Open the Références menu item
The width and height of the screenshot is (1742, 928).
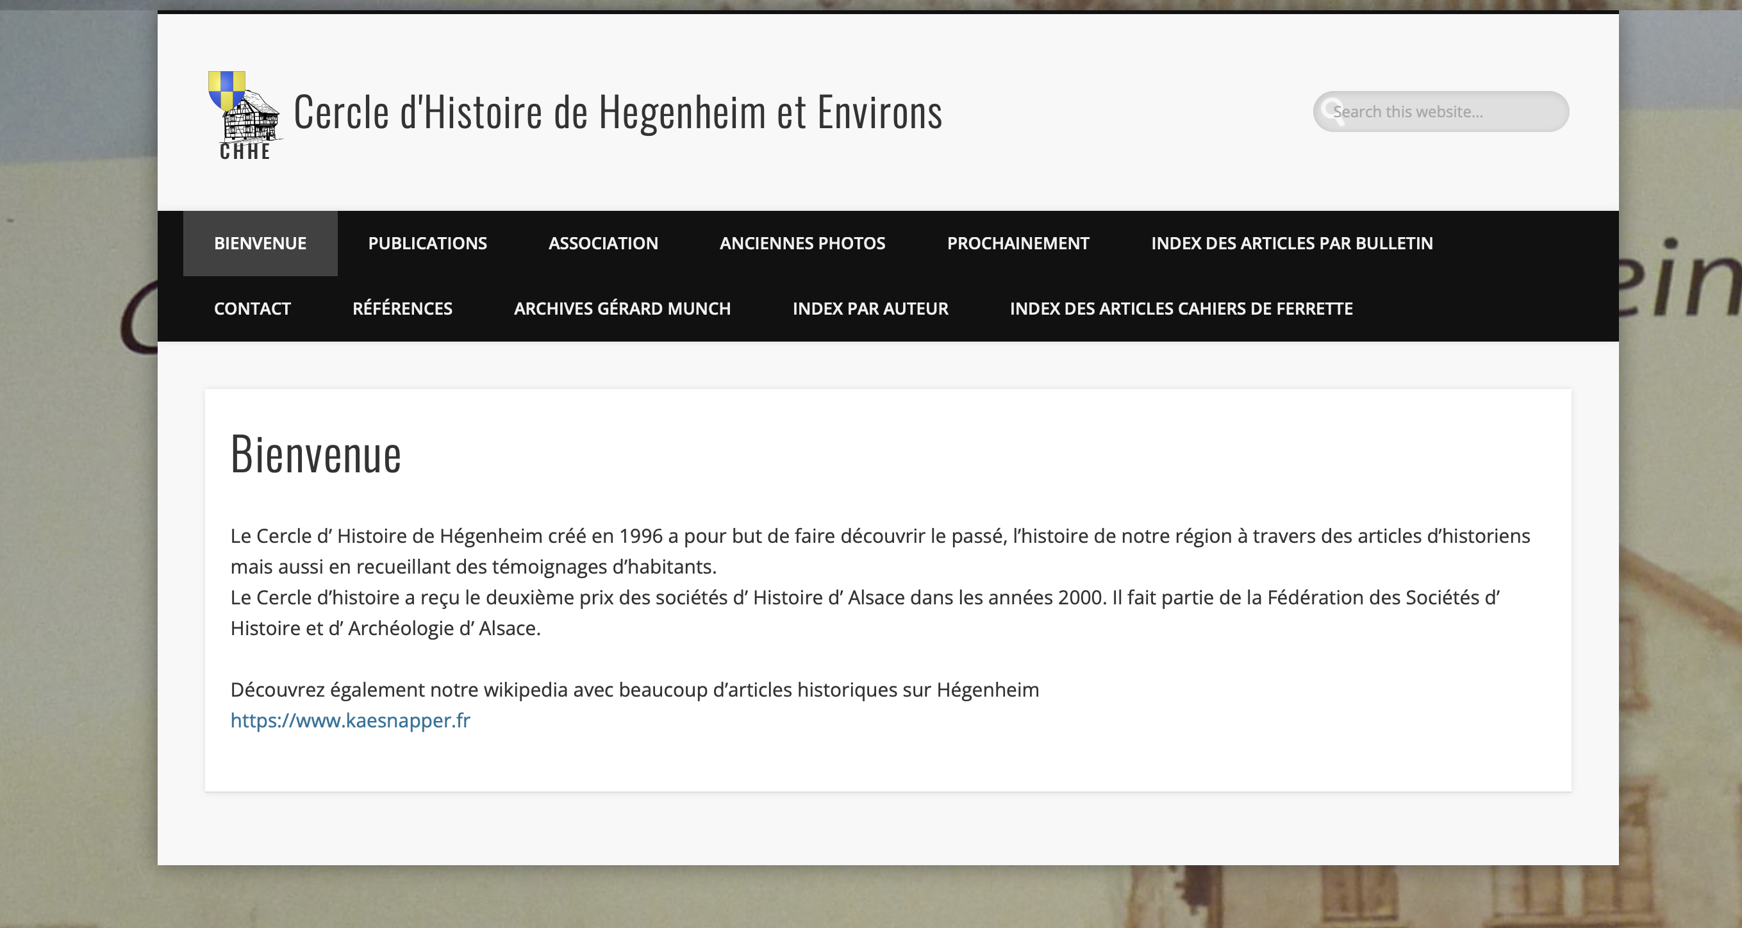coord(402,308)
